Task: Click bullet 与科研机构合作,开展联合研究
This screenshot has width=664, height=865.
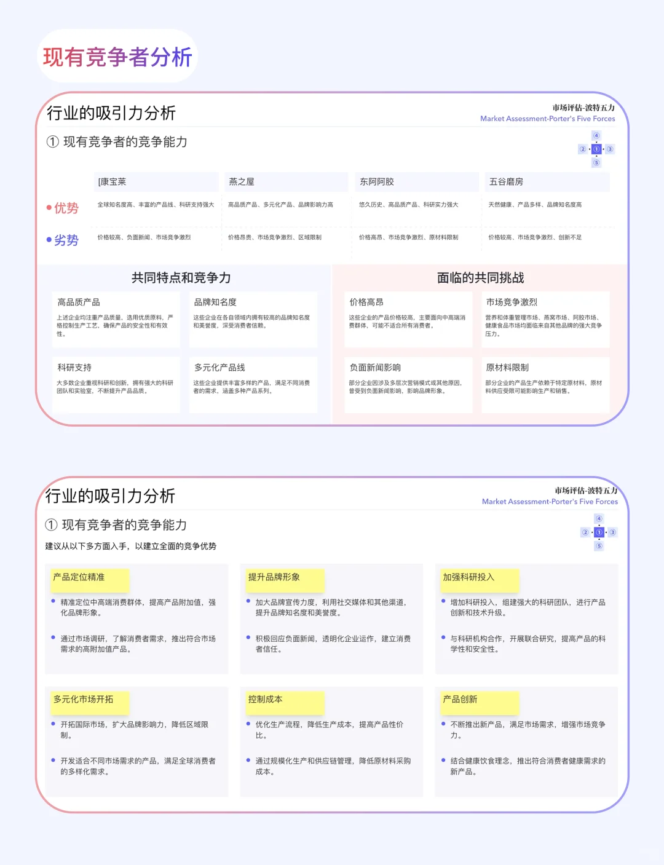Action: tap(528, 644)
